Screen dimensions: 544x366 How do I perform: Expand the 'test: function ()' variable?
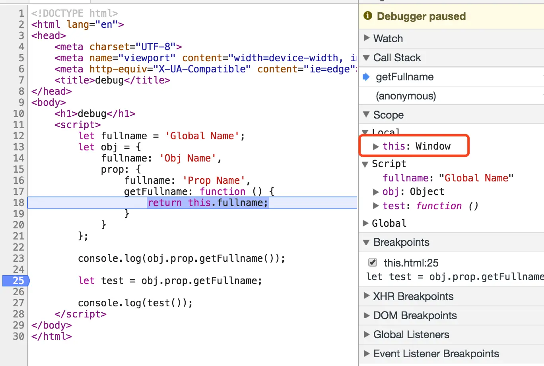pos(376,206)
